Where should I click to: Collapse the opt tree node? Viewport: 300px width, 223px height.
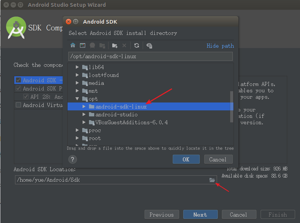click(77, 99)
